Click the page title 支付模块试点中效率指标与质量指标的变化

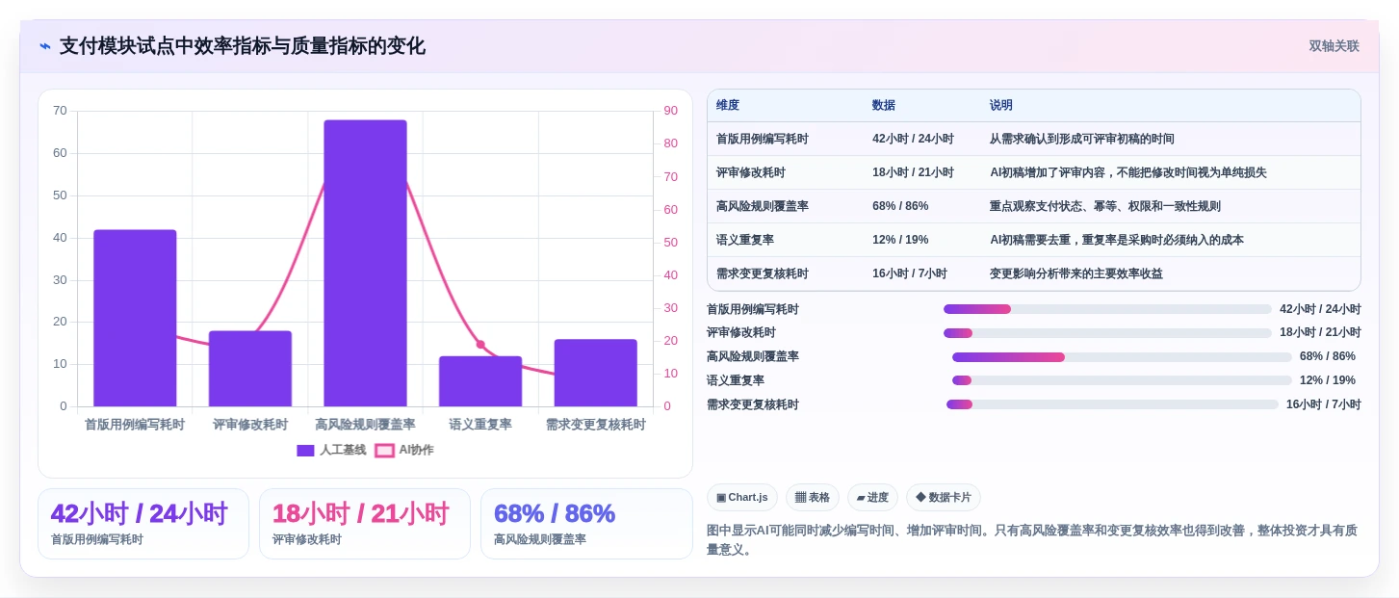(x=243, y=46)
